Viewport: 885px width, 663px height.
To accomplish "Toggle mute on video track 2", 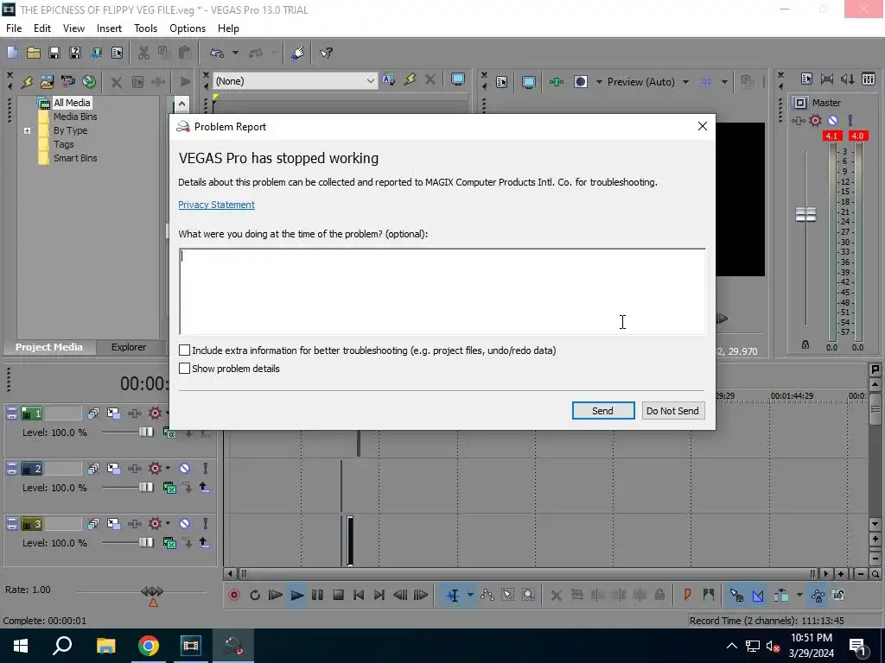I will (x=185, y=469).
